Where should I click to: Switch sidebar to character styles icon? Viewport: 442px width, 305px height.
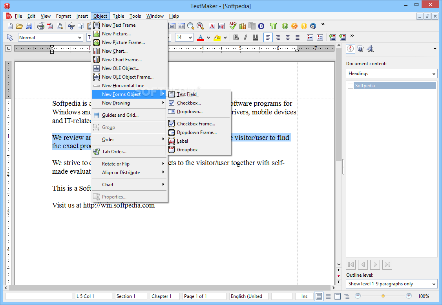370,49
